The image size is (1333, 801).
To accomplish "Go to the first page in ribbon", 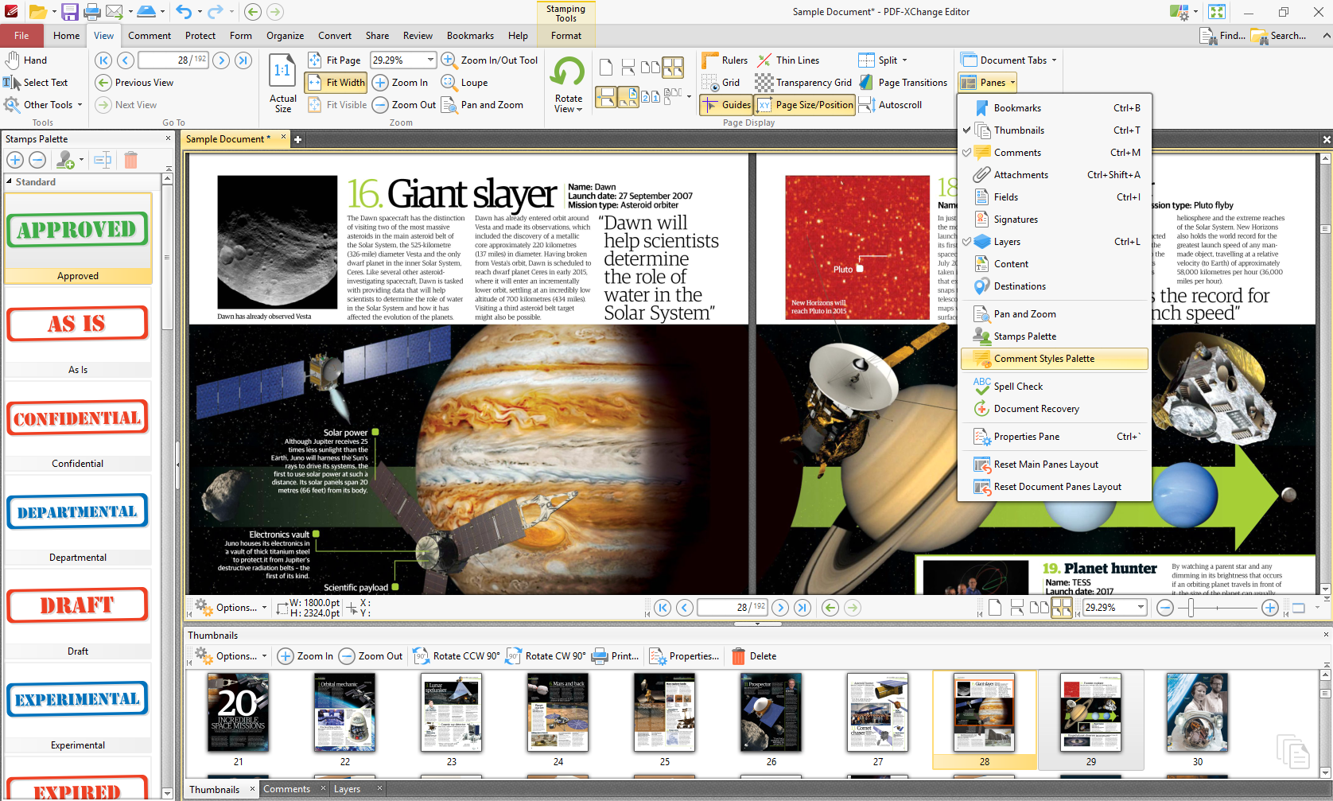I will (x=103, y=60).
